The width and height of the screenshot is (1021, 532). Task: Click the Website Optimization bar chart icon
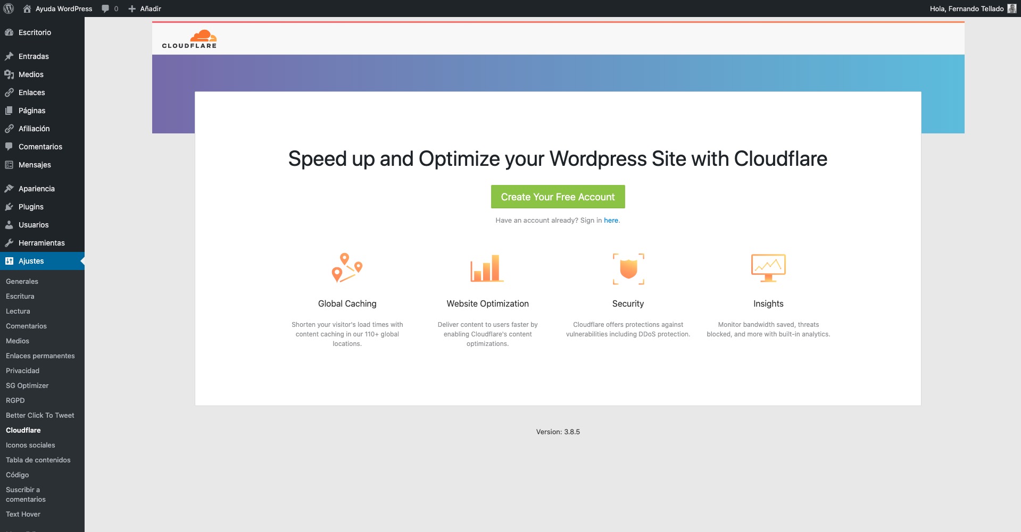click(487, 268)
